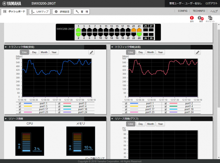The height and width of the screenshot is (163, 220).
Task: Show Month view on received traffic graph
Action: pos(44,52)
